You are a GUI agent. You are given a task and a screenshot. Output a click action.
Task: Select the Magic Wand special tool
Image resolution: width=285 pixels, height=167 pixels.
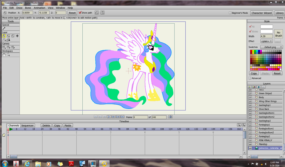coord(4,29)
